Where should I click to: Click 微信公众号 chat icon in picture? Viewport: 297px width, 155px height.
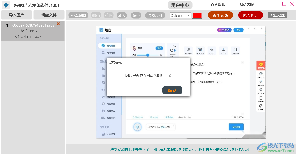click(x=261, y=74)
